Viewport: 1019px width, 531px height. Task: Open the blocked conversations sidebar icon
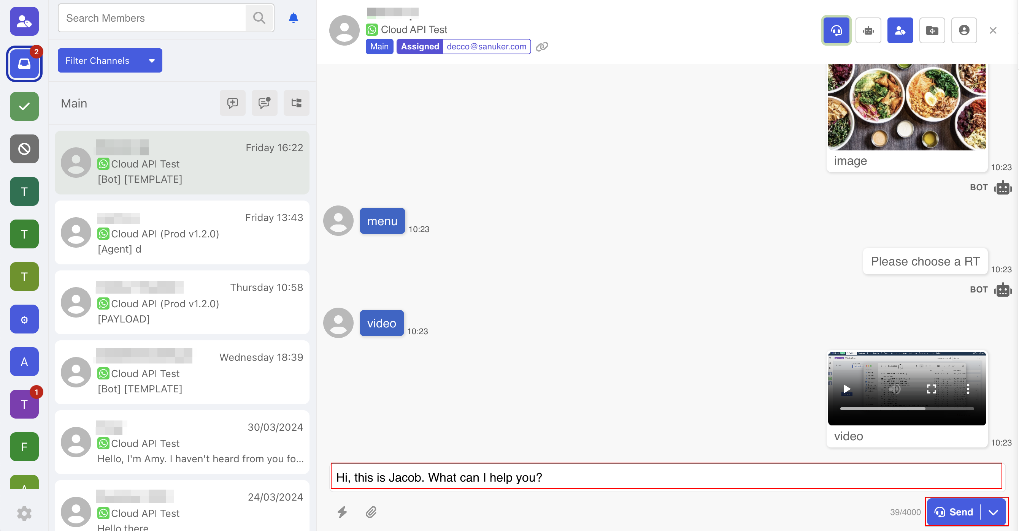pos(24,149)
